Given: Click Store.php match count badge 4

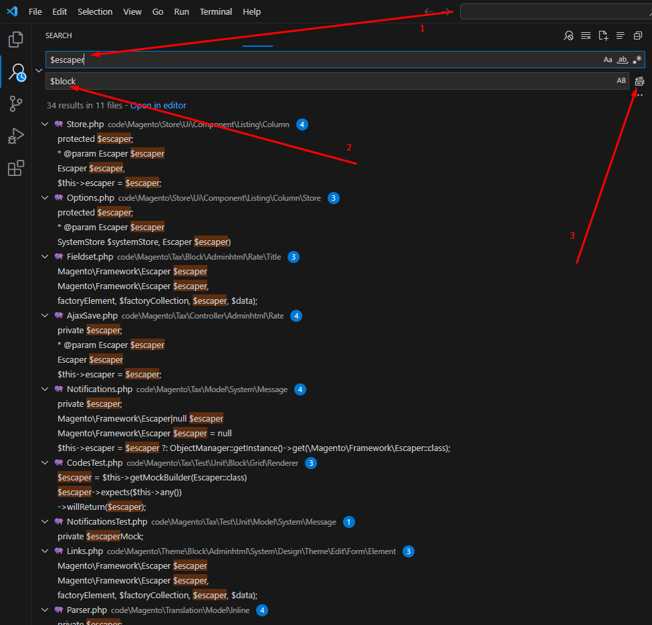Looking at the screenshot, I should (302, 124).
